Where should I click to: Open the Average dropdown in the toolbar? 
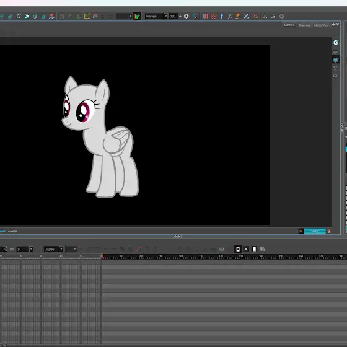(166, 16)
